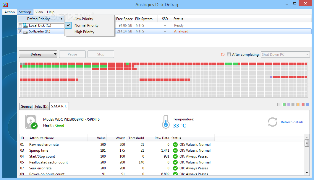This screenshot has height=180, width=314.
Task: Click the thermometer temperature icon
Action: [x=166, y=122]
